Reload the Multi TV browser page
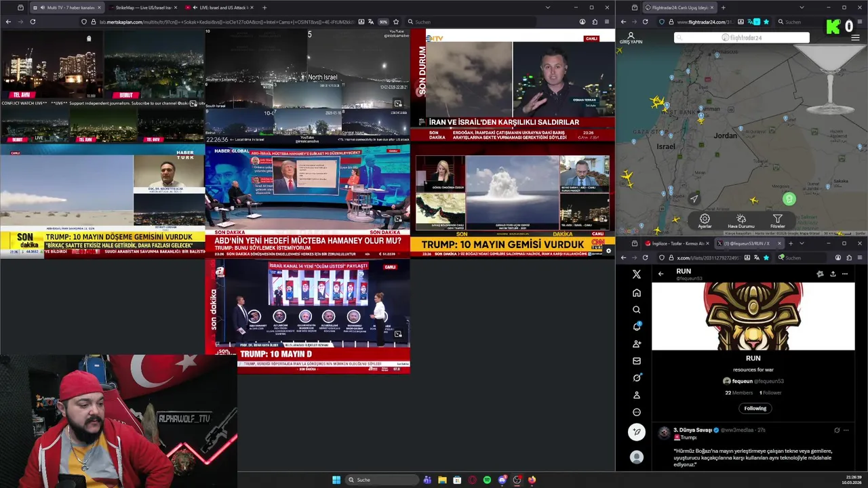 (33, 22)
